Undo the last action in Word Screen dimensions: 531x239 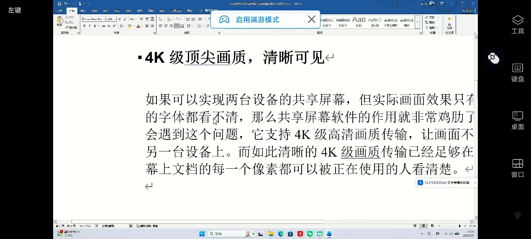[x=66, y=4]
